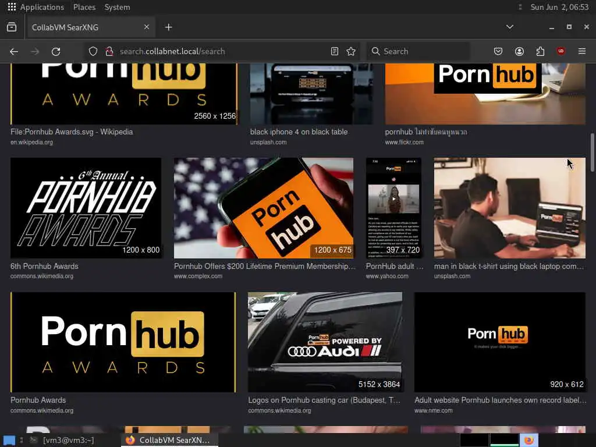Click 'File:Pornhub Awards.svg - Wikipedia' title
The width and height of the screenshot is (596, 447).
pyautogui.click(x=72, y=132)
